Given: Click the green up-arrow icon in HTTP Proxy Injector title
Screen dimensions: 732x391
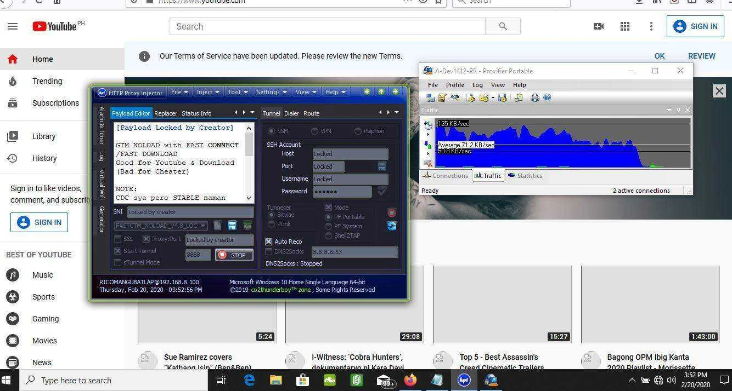Looking at the screenshot, I should click(381, 91).
